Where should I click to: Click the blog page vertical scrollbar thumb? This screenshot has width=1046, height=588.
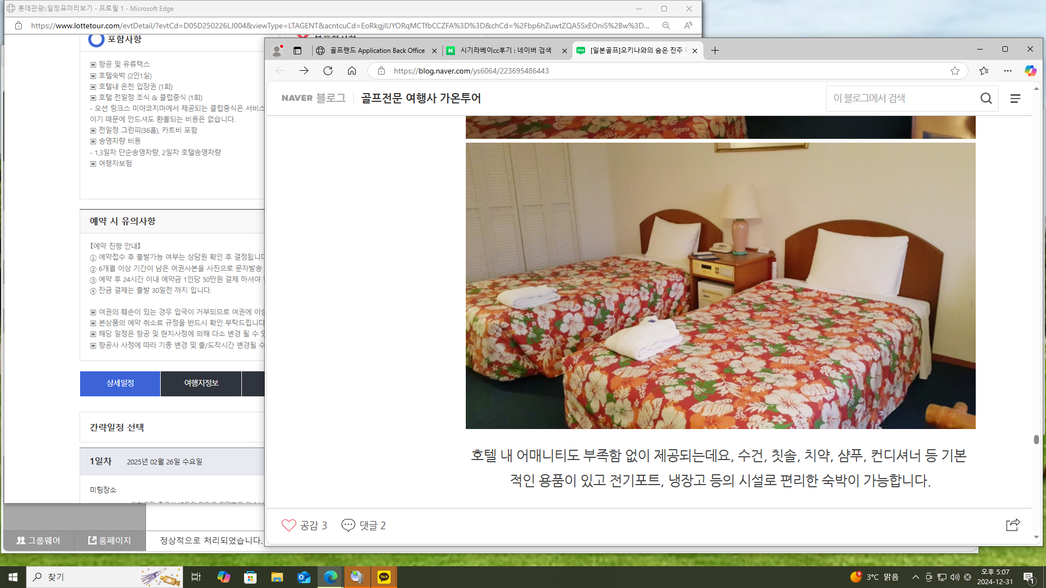pyautogui.click(x=1036, y=439)
